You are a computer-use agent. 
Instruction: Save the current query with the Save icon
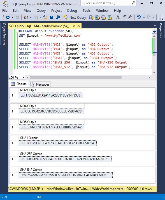tap(52, 17)
